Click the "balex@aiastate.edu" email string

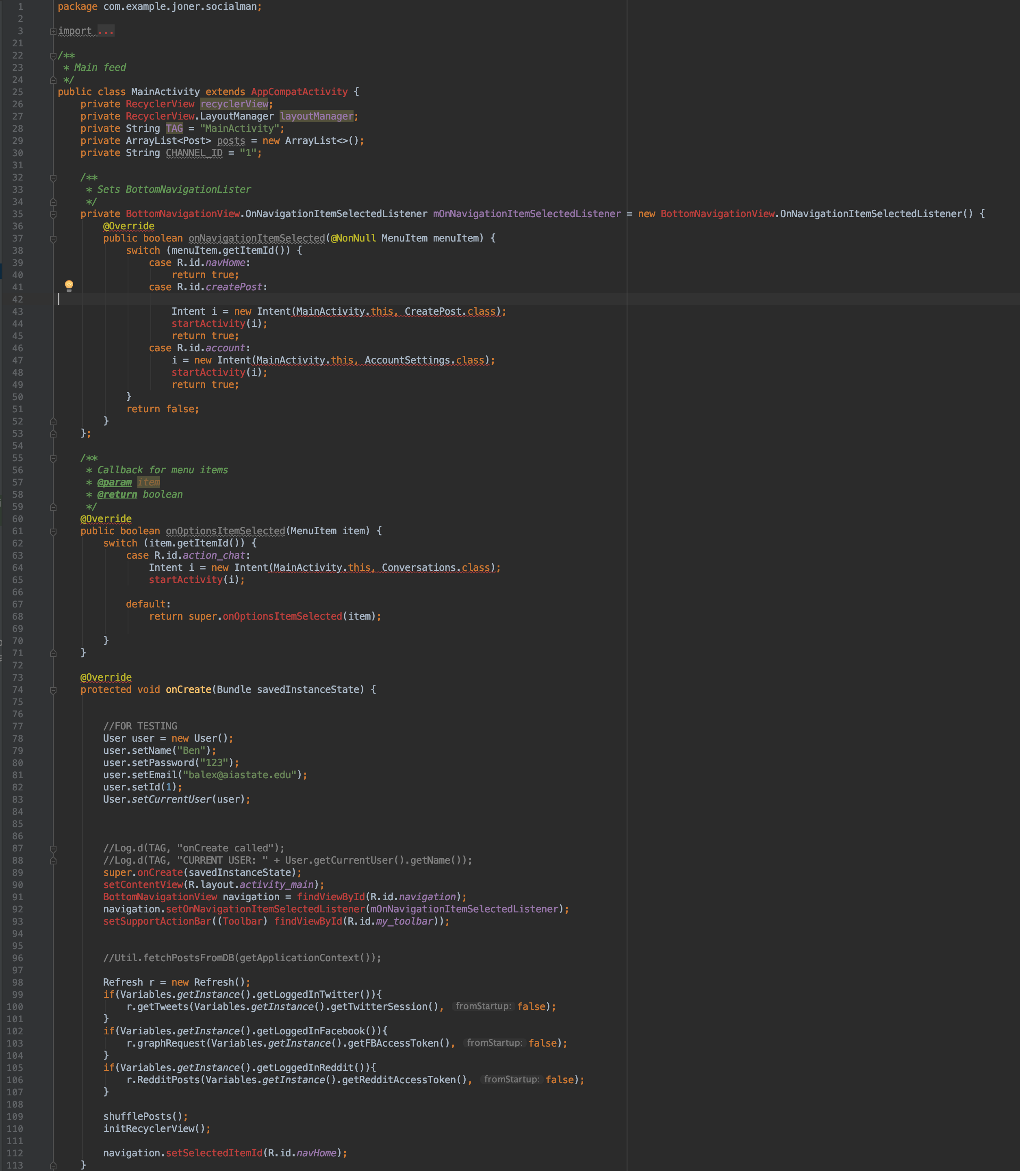click(240, 775)
